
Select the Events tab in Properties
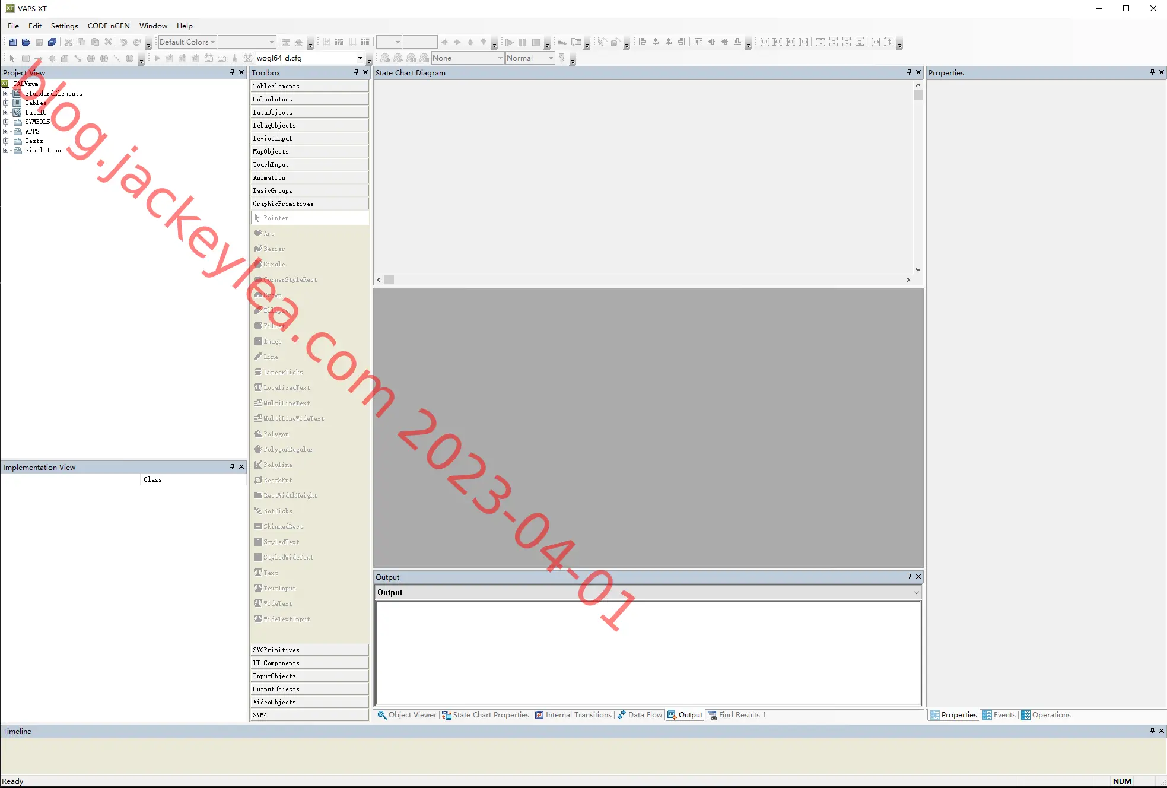[x=999, y=715]
